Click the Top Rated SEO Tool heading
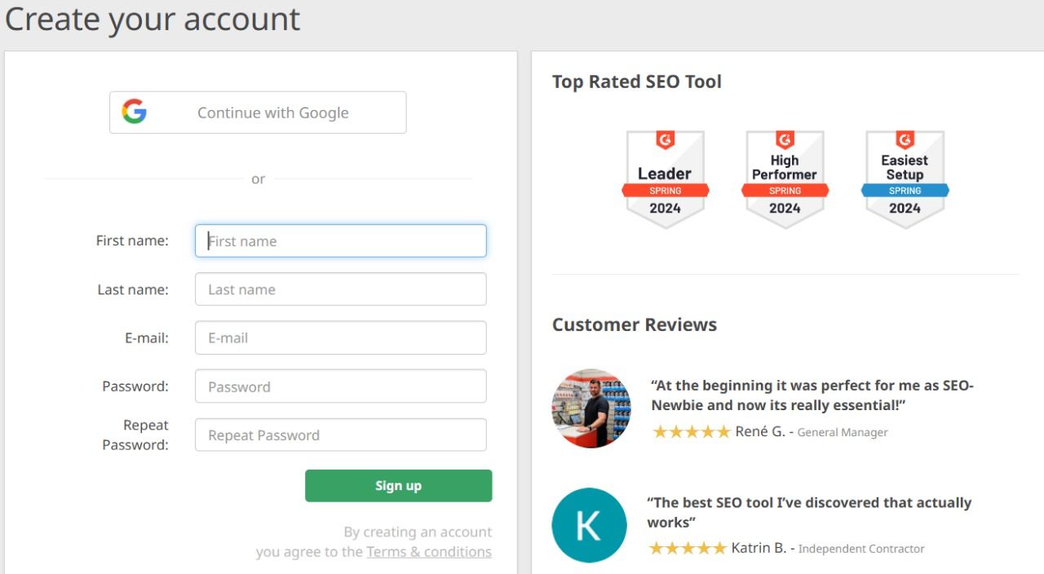 pyautogui.click(x=637, y=82)
